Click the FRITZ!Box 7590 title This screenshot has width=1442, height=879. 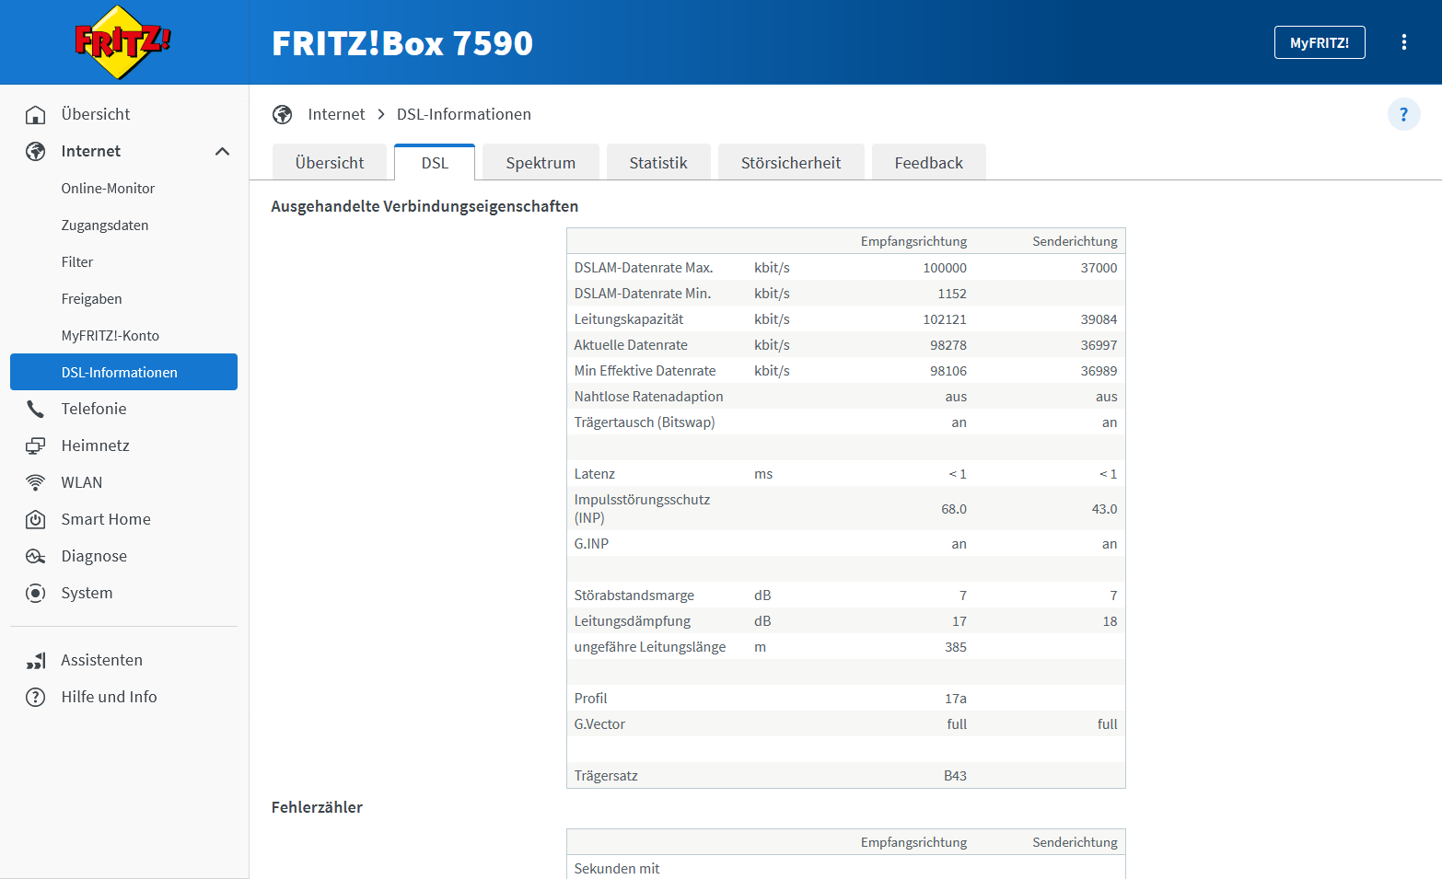click(402, 43)
